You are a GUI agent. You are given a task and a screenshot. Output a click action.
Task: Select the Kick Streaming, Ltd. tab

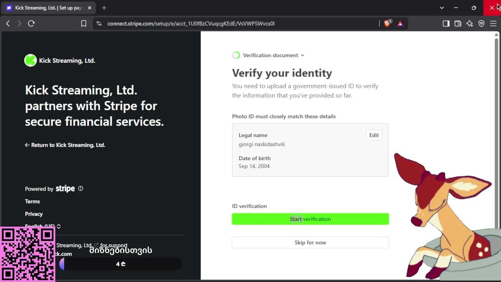pyautogui.click(x=49, y=8)
